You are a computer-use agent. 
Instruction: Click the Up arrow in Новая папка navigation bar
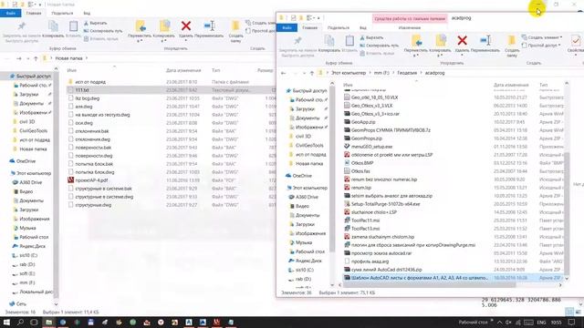(36, 58)
